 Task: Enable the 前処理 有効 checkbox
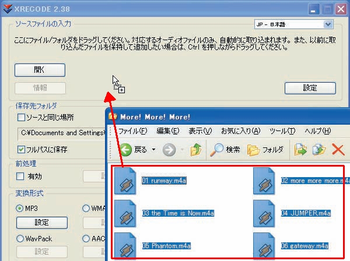(20, 177)
